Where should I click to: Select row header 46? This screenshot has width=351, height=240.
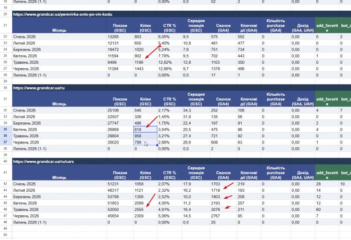click(5, 210)
